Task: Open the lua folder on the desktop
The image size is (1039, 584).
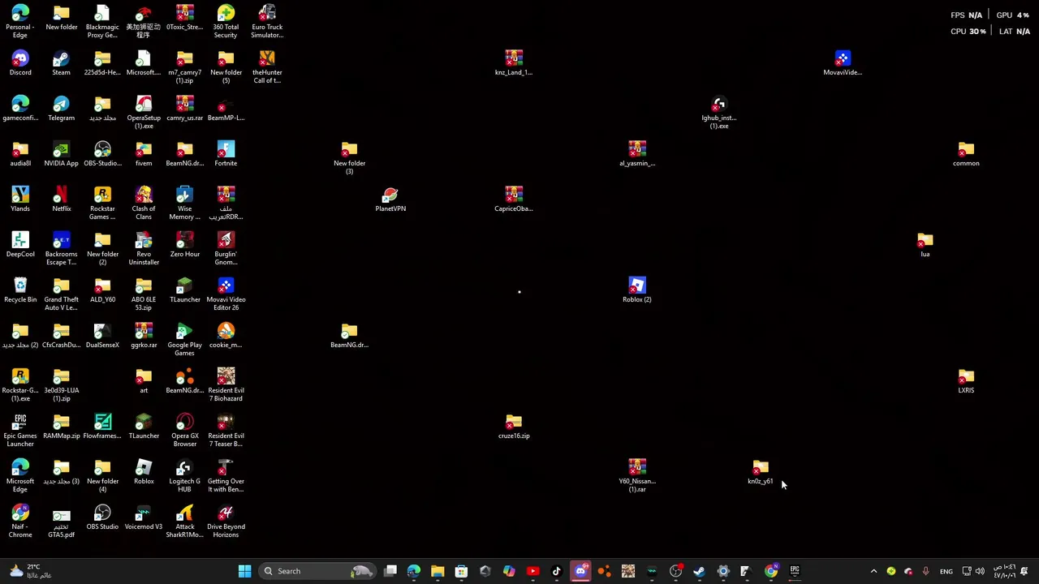Action: point(925,245)
